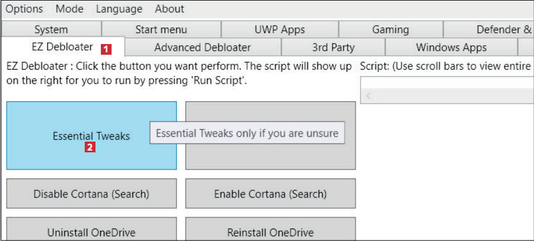Click the Essential Tweaks button
The height and width of the screenshot is (241, 534).
pos(91,136)
